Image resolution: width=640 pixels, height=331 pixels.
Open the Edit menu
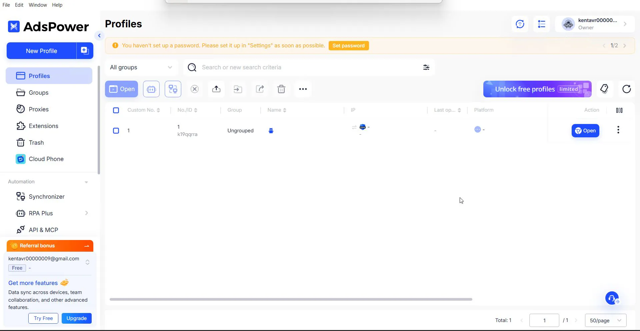point(19,5)
